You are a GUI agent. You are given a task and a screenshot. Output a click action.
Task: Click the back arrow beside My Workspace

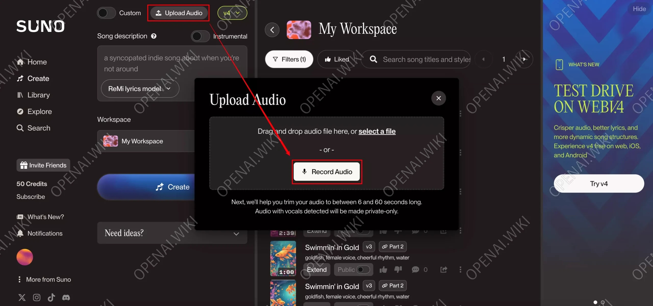(272, 30)
